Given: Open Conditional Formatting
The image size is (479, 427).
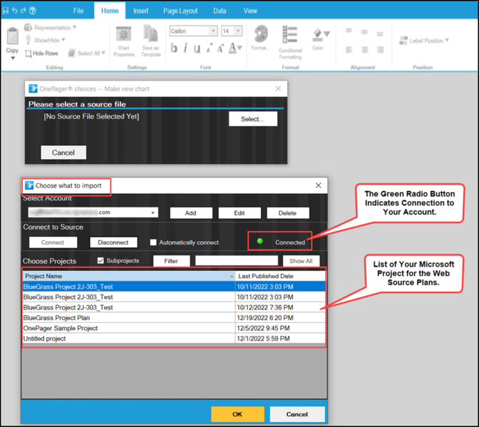Looking at the screenshot, I should (x=290, y=43).
